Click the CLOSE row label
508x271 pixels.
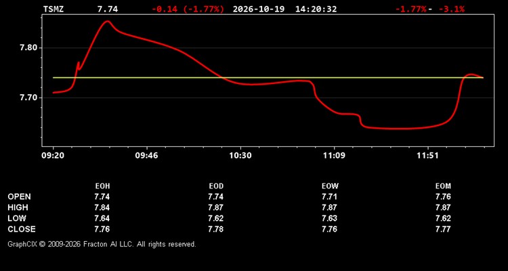22,229
